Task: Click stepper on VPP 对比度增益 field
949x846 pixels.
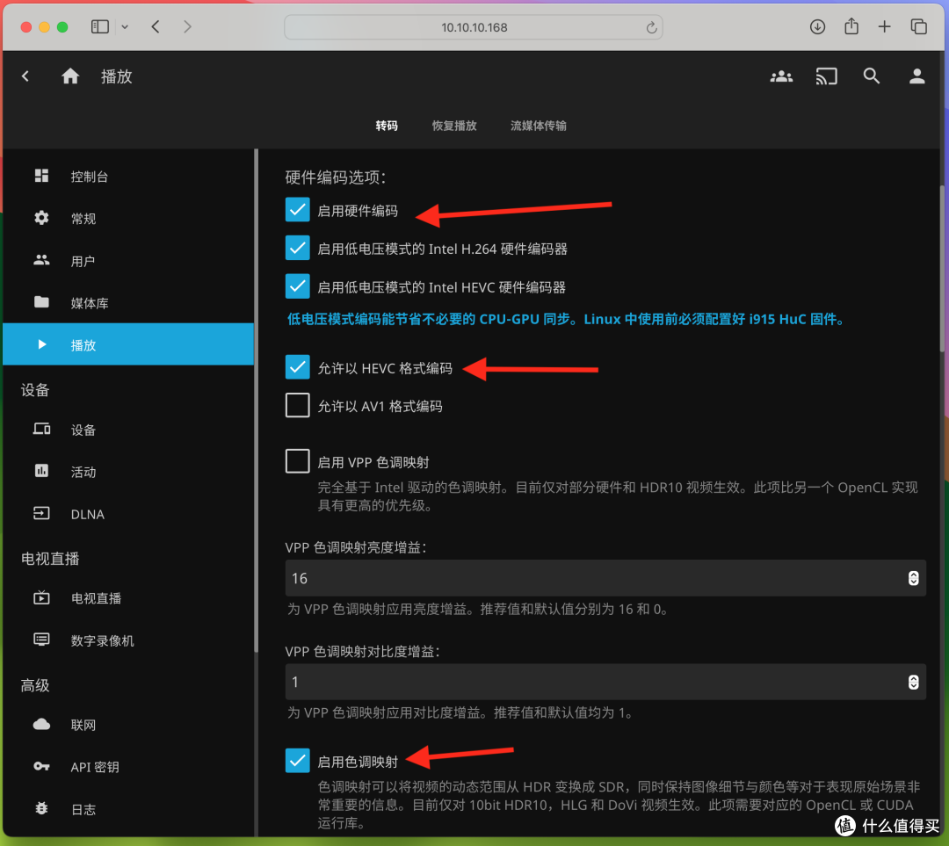Action: [913, 682]
